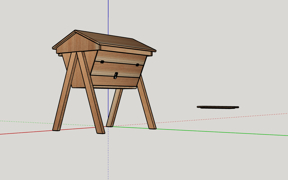Viewport: 288px width, 180px height.
Task: Select the flat board lying apart on the right
Action: coord(218,107)
